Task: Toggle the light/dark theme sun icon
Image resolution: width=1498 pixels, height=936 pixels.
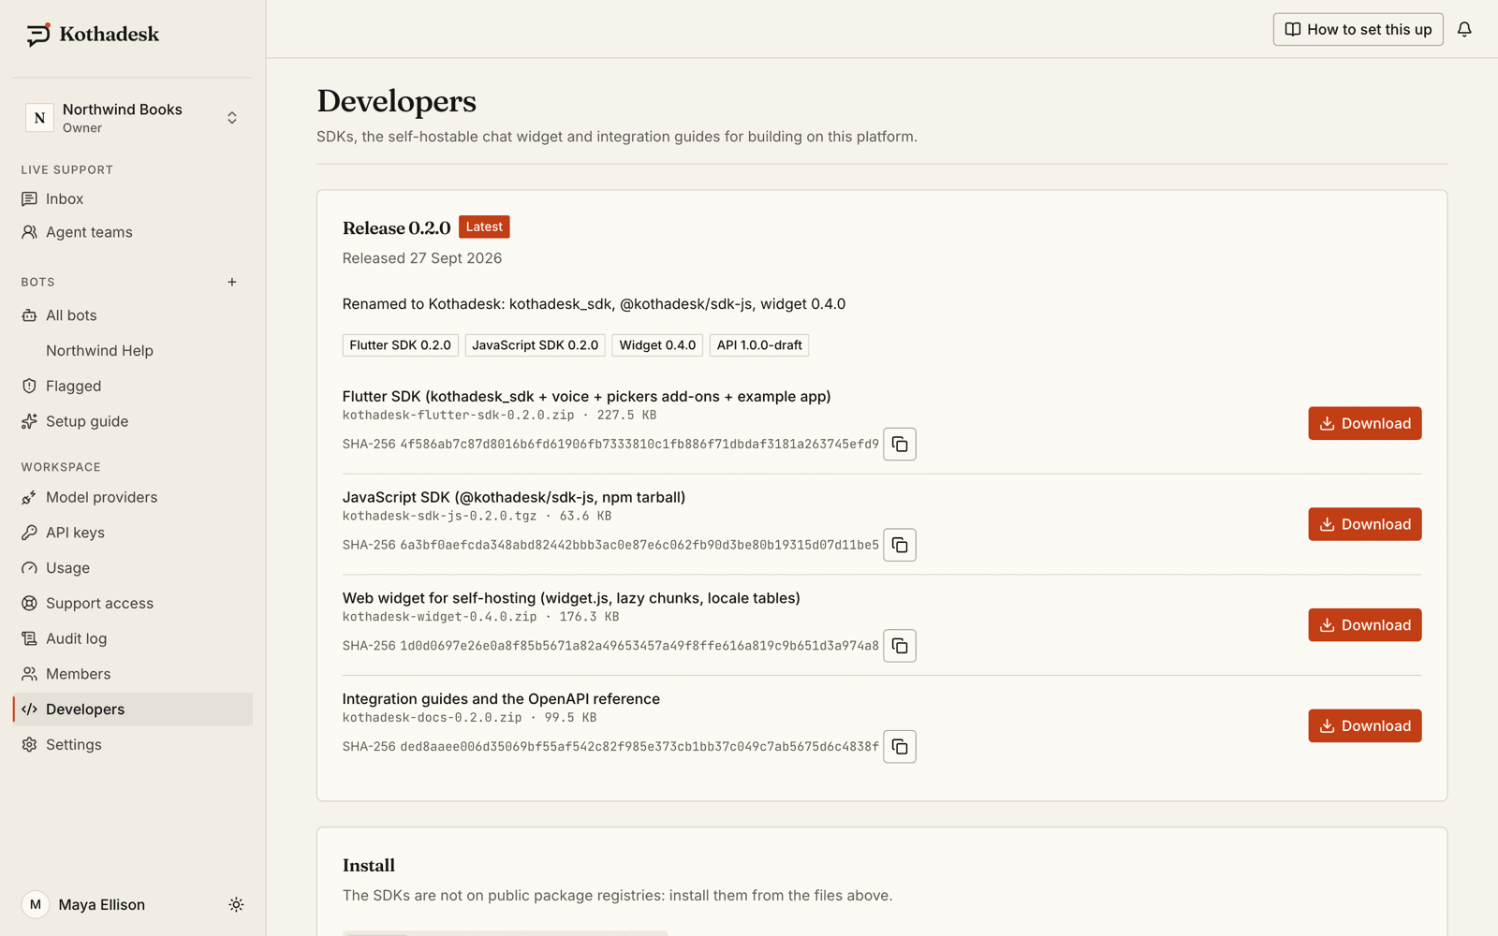Action: coord(236,904)
